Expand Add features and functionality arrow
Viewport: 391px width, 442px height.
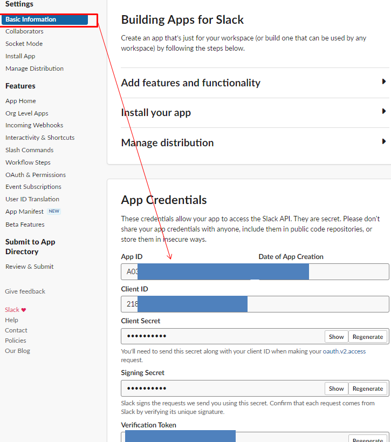(x=383, y=81)
